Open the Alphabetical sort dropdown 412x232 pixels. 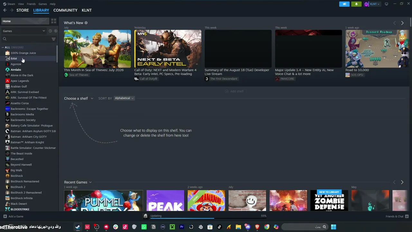click(x=124, y=98)
